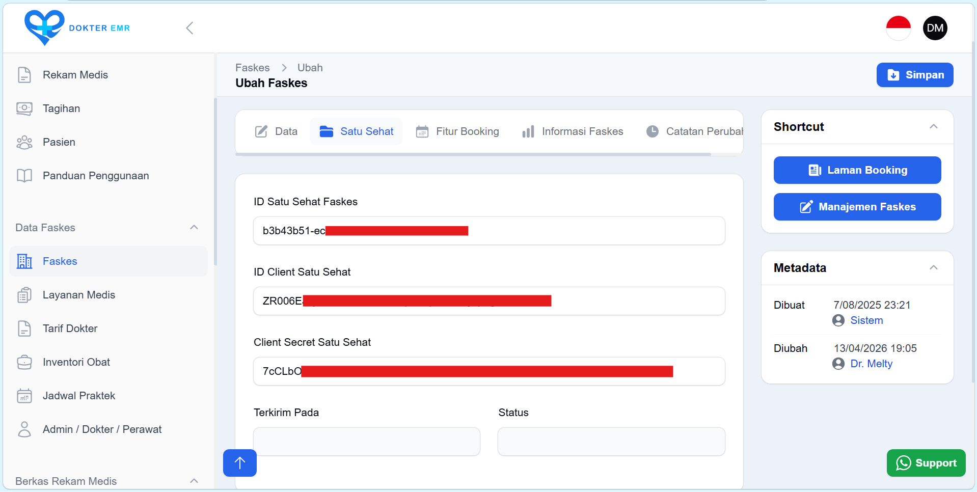Select the Satu Sehat tab
Screen dimensions: 977x492
click(356, 131)
